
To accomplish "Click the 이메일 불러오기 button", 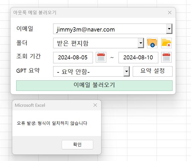I will (94, 85).
